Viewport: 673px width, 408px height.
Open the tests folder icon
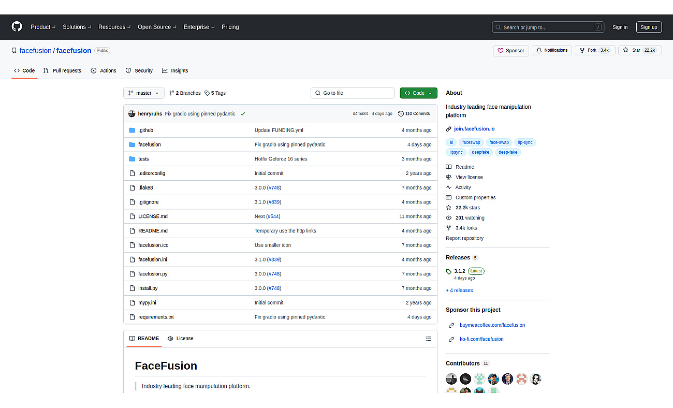pyautogui.click(x=132, y=159)
